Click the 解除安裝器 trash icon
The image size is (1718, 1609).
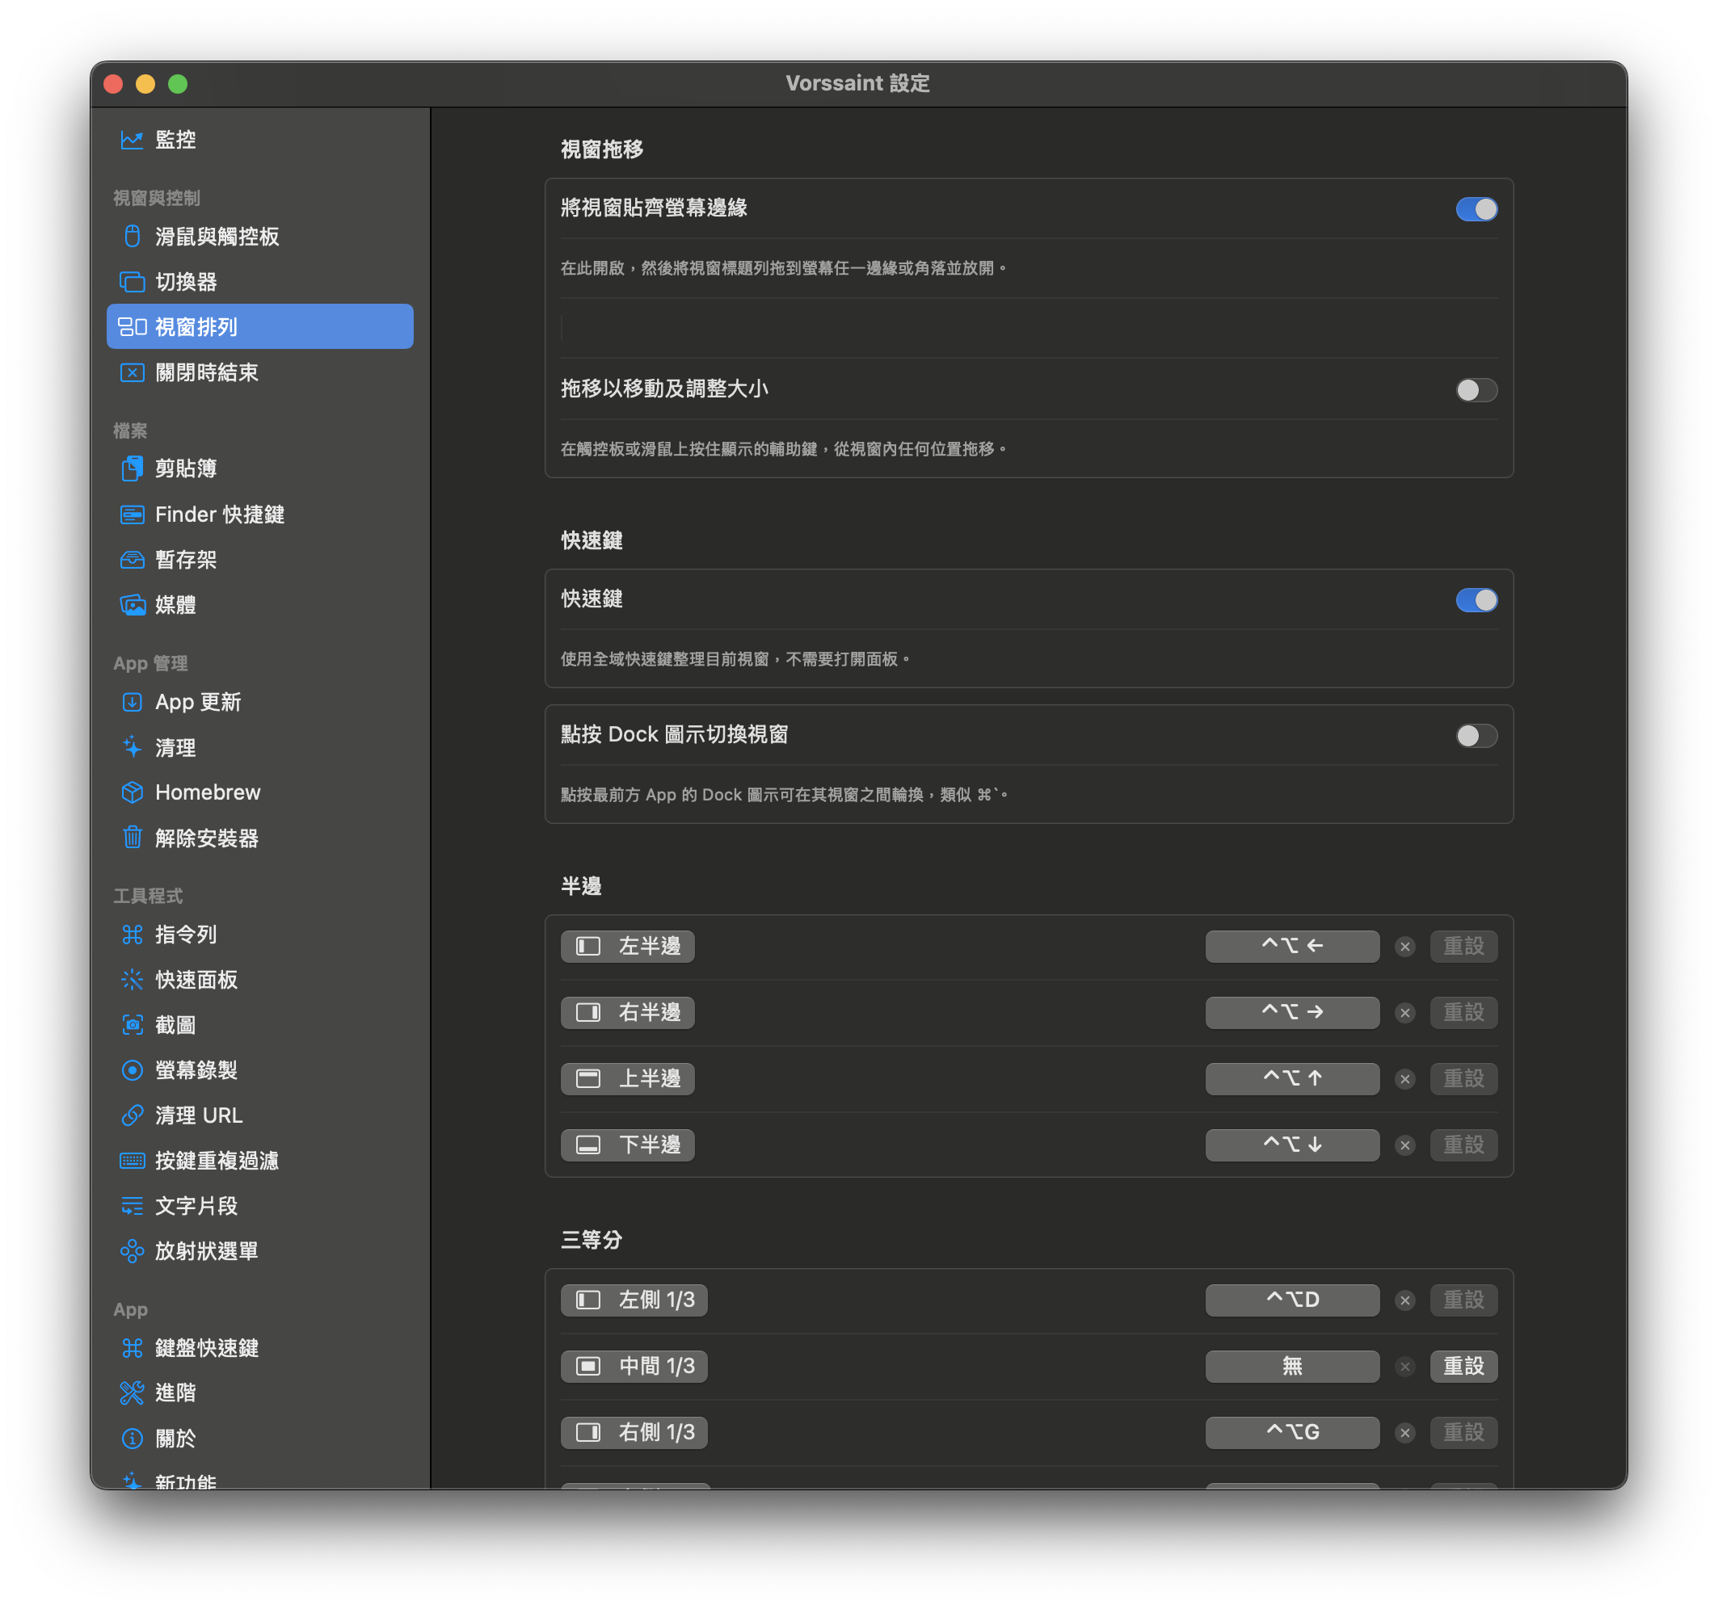click(132, 838)
